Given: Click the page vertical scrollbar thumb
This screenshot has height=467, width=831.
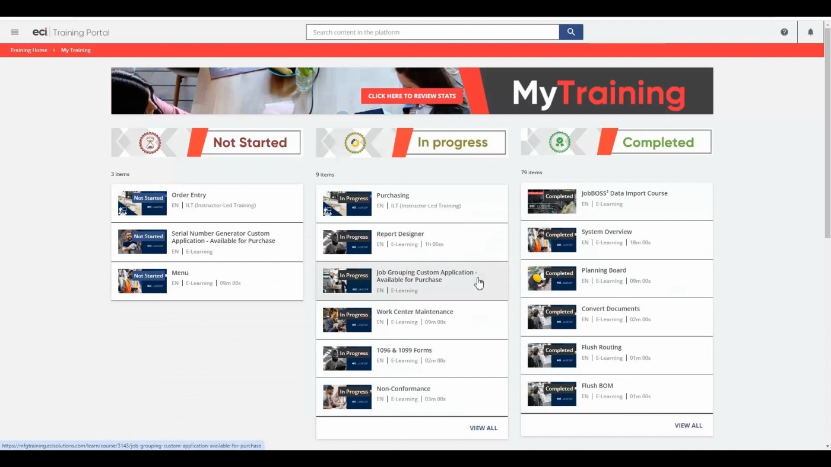Looking at the screenshot, I should point(827,133).
